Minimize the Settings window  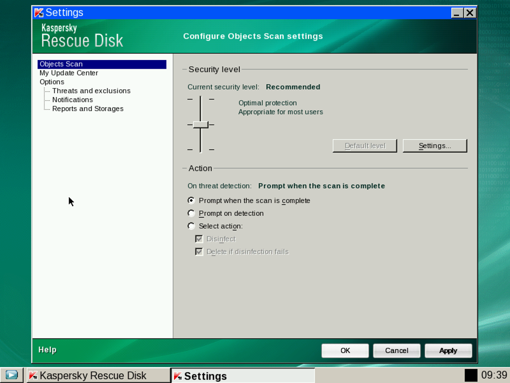pos(456,13)
